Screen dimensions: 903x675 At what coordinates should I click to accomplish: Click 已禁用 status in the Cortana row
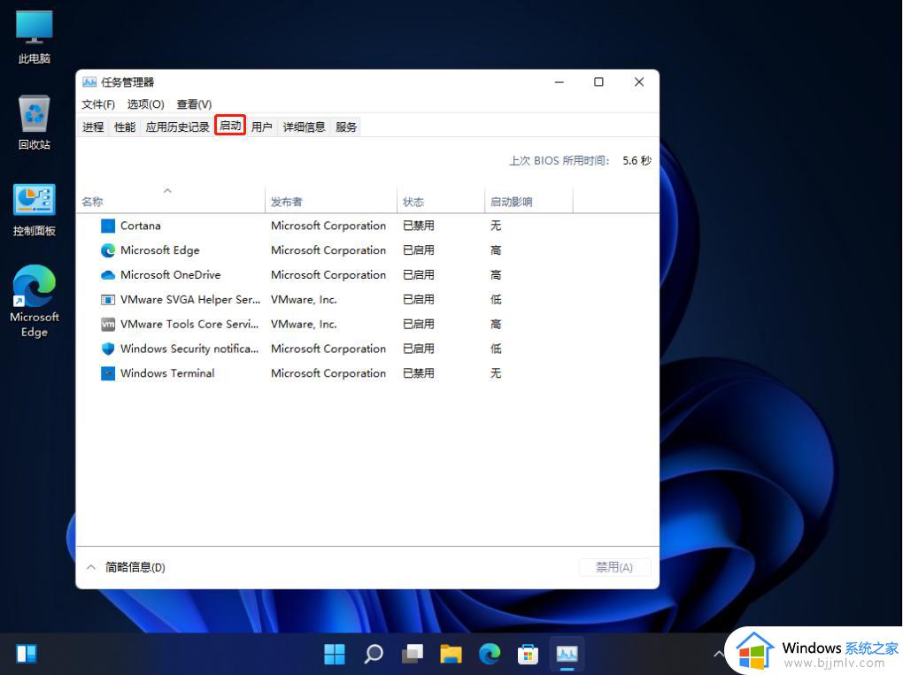tap(419, 226)
